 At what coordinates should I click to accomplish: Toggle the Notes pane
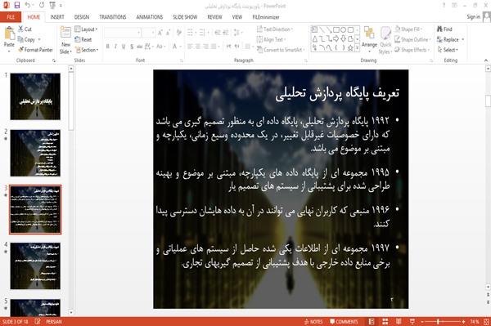click(x=313, y=322)
